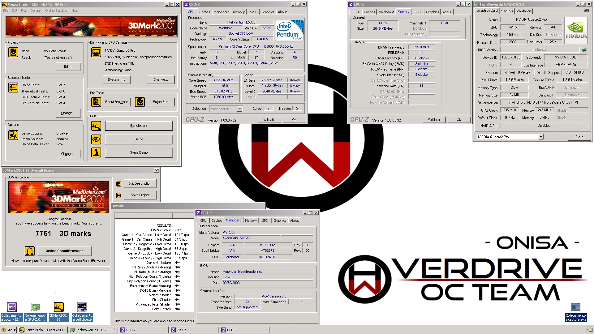Click the Game Demo button
594x334 pixels.
(x=139, y=153)
